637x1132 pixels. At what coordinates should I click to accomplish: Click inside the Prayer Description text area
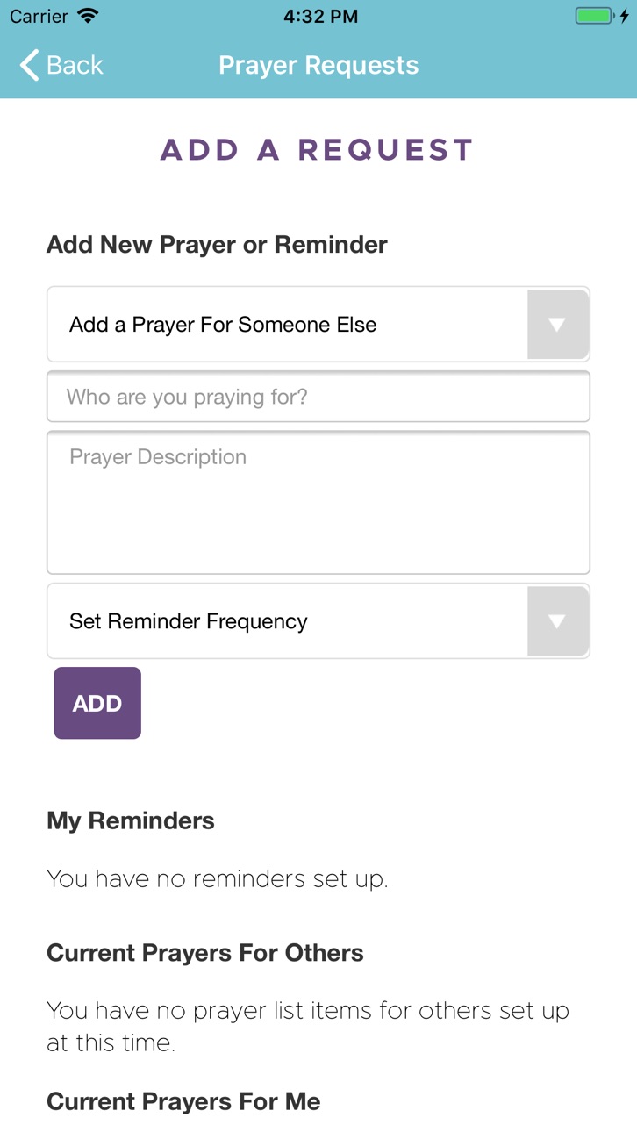[x=318, y=503]
